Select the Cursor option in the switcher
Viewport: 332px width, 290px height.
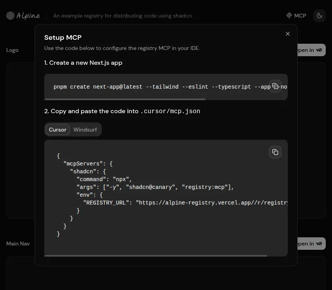(57, 129)
